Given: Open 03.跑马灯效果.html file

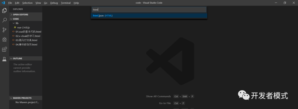Looking at the screenshot, I should (x=26, y=40).
